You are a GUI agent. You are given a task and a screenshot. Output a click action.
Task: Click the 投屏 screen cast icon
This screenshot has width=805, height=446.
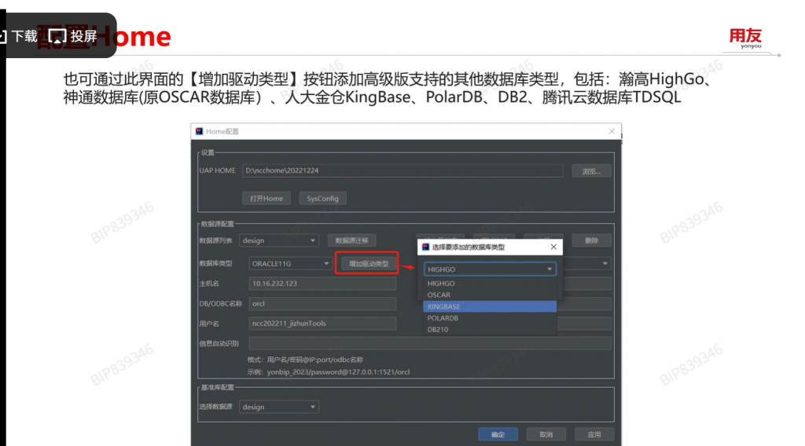[x=57, y=36]
